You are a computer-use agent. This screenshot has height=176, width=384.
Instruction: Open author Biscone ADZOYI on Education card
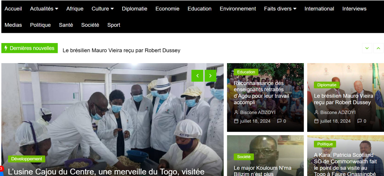point(258,113)
